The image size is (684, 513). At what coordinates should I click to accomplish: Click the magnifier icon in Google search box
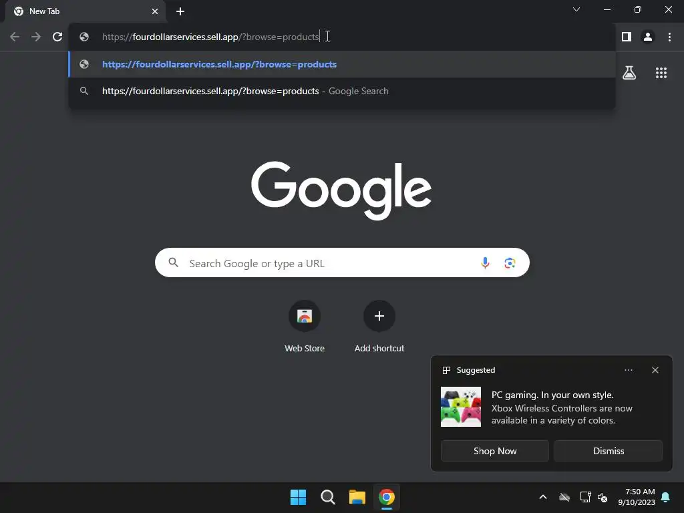pos(174,262)
